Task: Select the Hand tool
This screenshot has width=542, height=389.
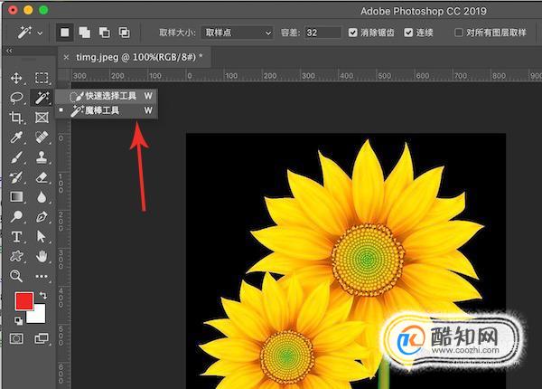Action: [x=42, y=256]
